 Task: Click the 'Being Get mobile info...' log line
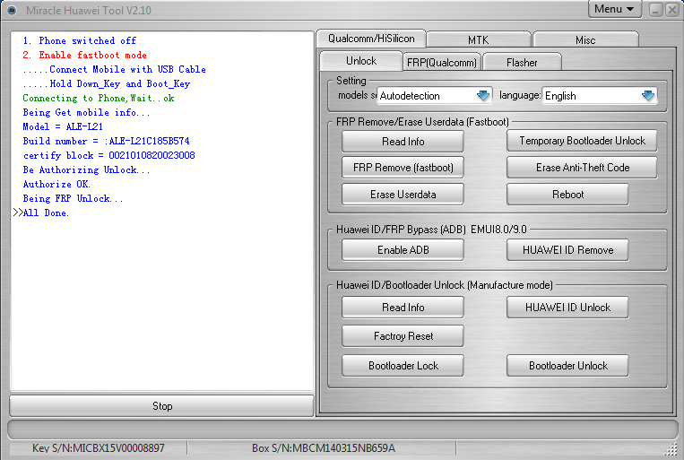coord(86,113)
